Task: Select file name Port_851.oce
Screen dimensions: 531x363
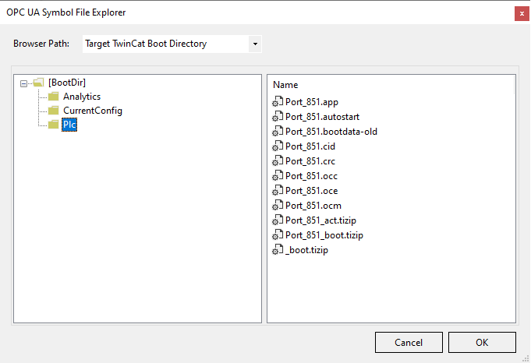Action: pyautogui.click(x=312, y=191)
